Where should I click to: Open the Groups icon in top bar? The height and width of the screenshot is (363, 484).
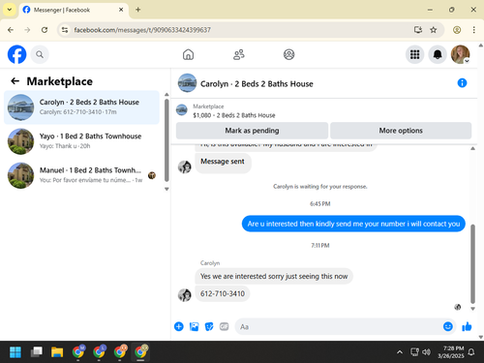tap(288, 54)
